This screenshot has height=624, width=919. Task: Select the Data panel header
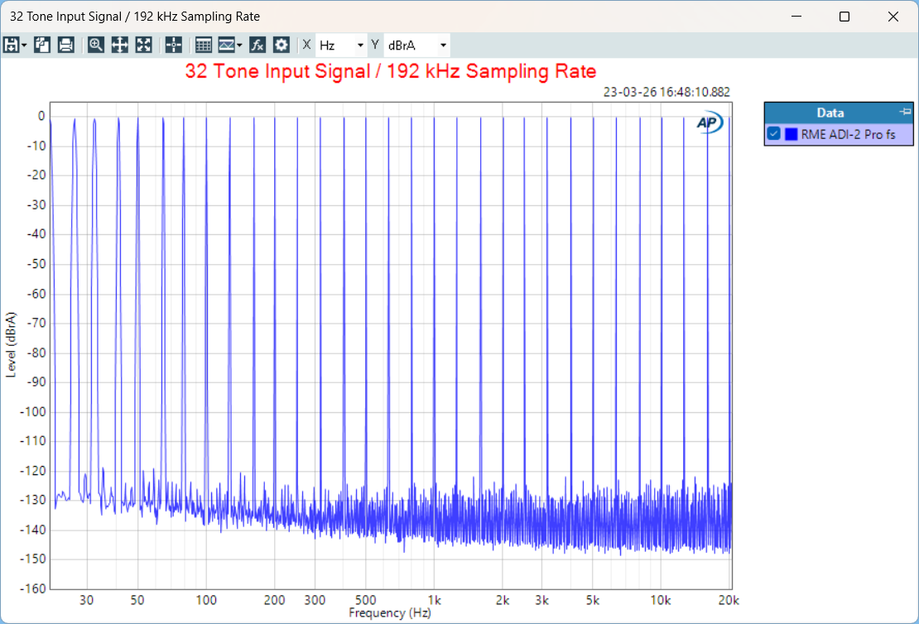pyautogui.click(x=830, y=112)
